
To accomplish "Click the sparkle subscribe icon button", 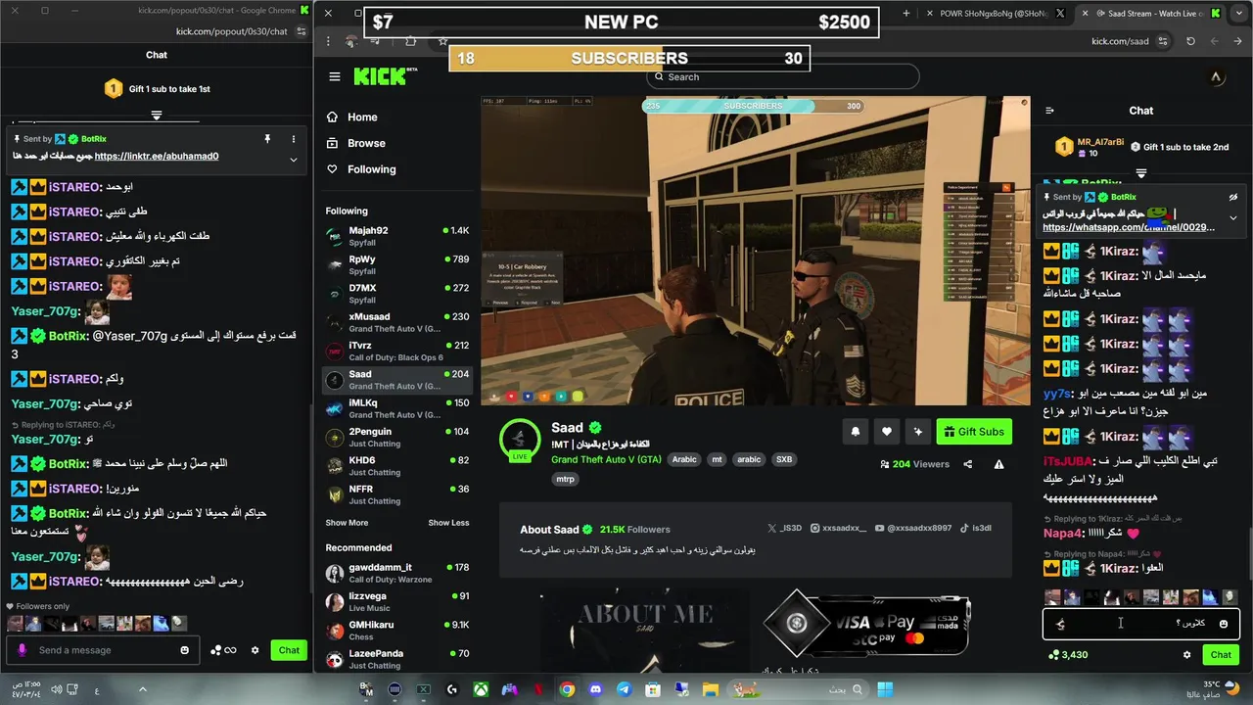I will (x=918, y=432).
